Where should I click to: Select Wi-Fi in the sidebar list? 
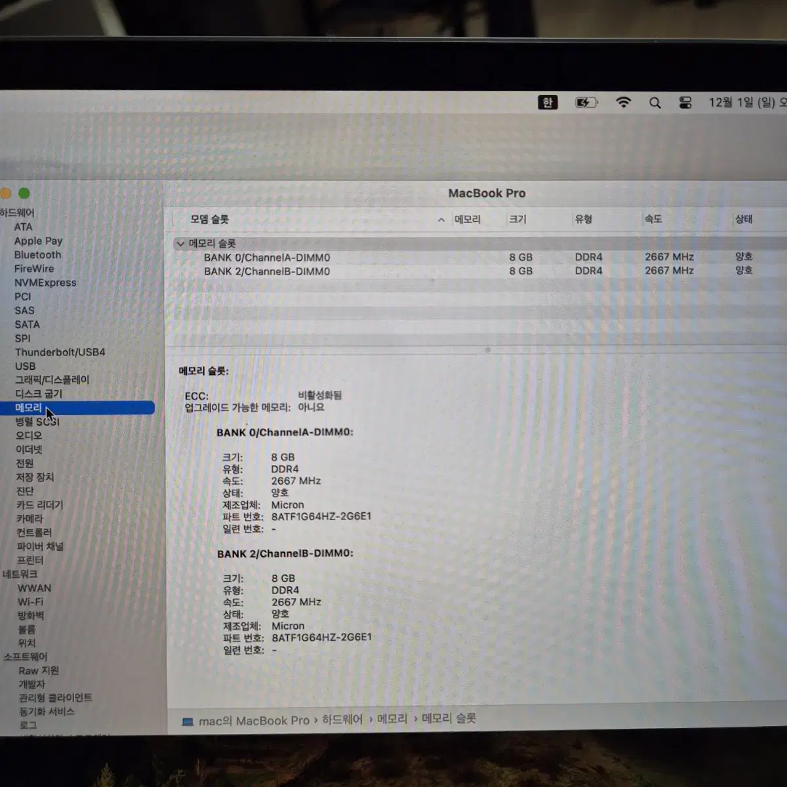point(30,602)
